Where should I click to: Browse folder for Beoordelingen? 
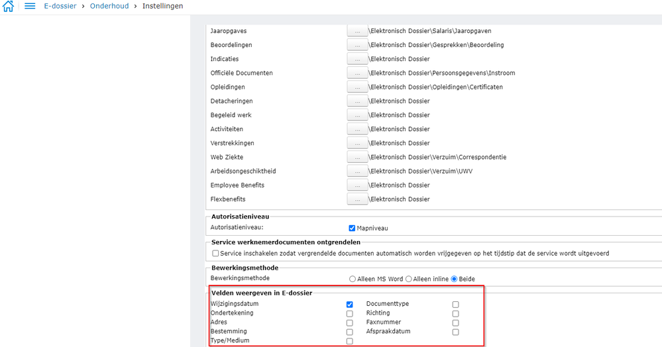[357, 45]
